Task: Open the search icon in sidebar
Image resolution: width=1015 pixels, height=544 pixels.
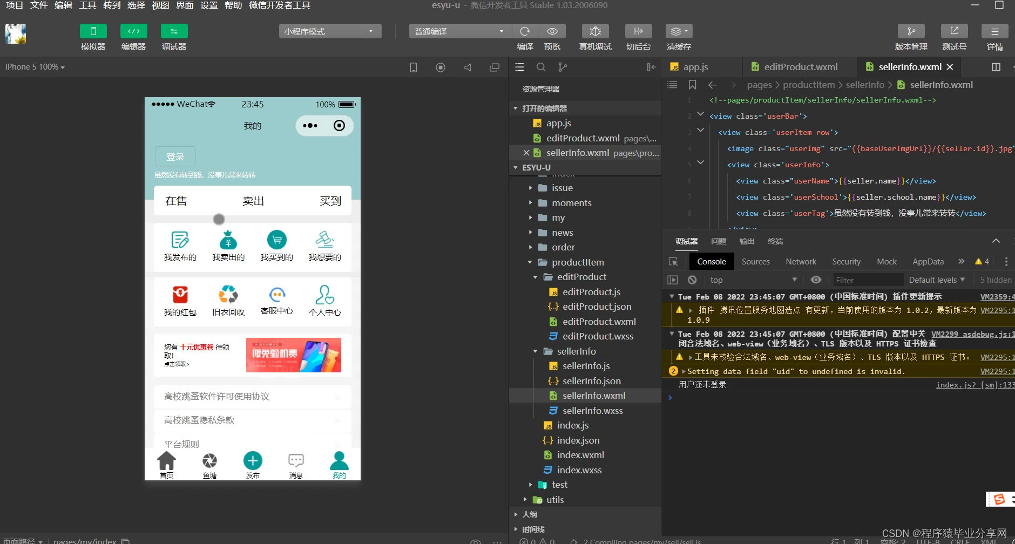Action: (x=541, y=67)
